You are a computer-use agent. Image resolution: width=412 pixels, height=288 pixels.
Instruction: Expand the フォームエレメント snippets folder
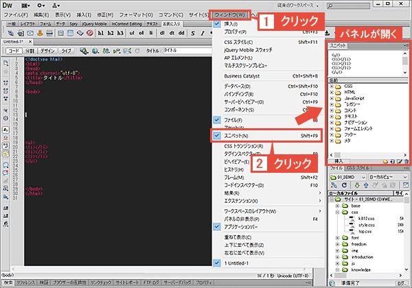(x=332, y=128)
